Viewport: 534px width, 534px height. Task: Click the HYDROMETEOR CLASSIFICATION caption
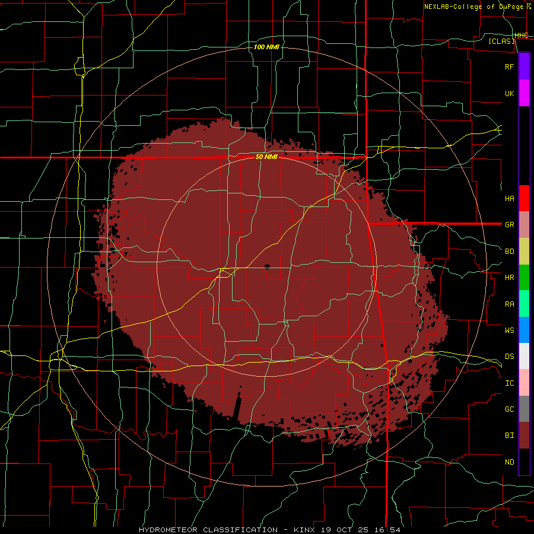point(208,530)
